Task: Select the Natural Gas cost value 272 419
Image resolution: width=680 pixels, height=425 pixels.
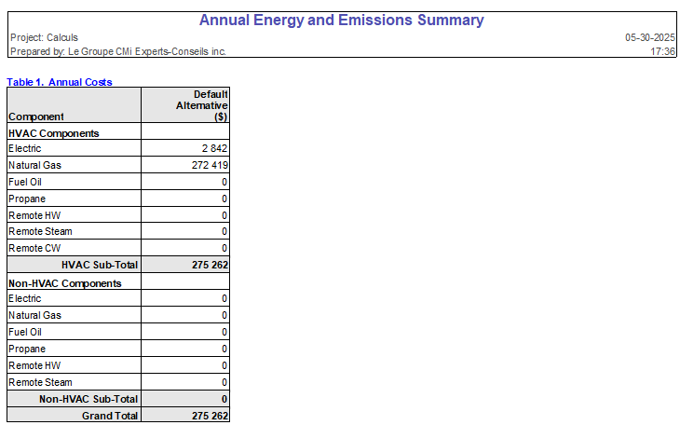Action: point(208,166)
